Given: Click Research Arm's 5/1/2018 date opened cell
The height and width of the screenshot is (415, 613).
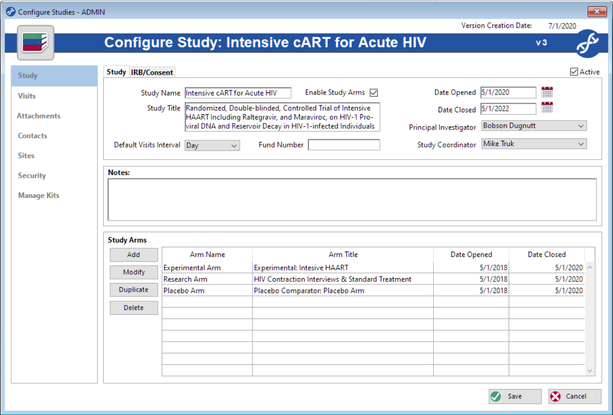Looking at the screenshot, I should (x=471, y=279).
